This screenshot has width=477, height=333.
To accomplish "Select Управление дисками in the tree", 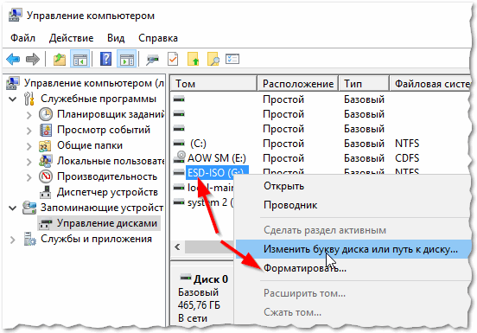I will point(107,223).
